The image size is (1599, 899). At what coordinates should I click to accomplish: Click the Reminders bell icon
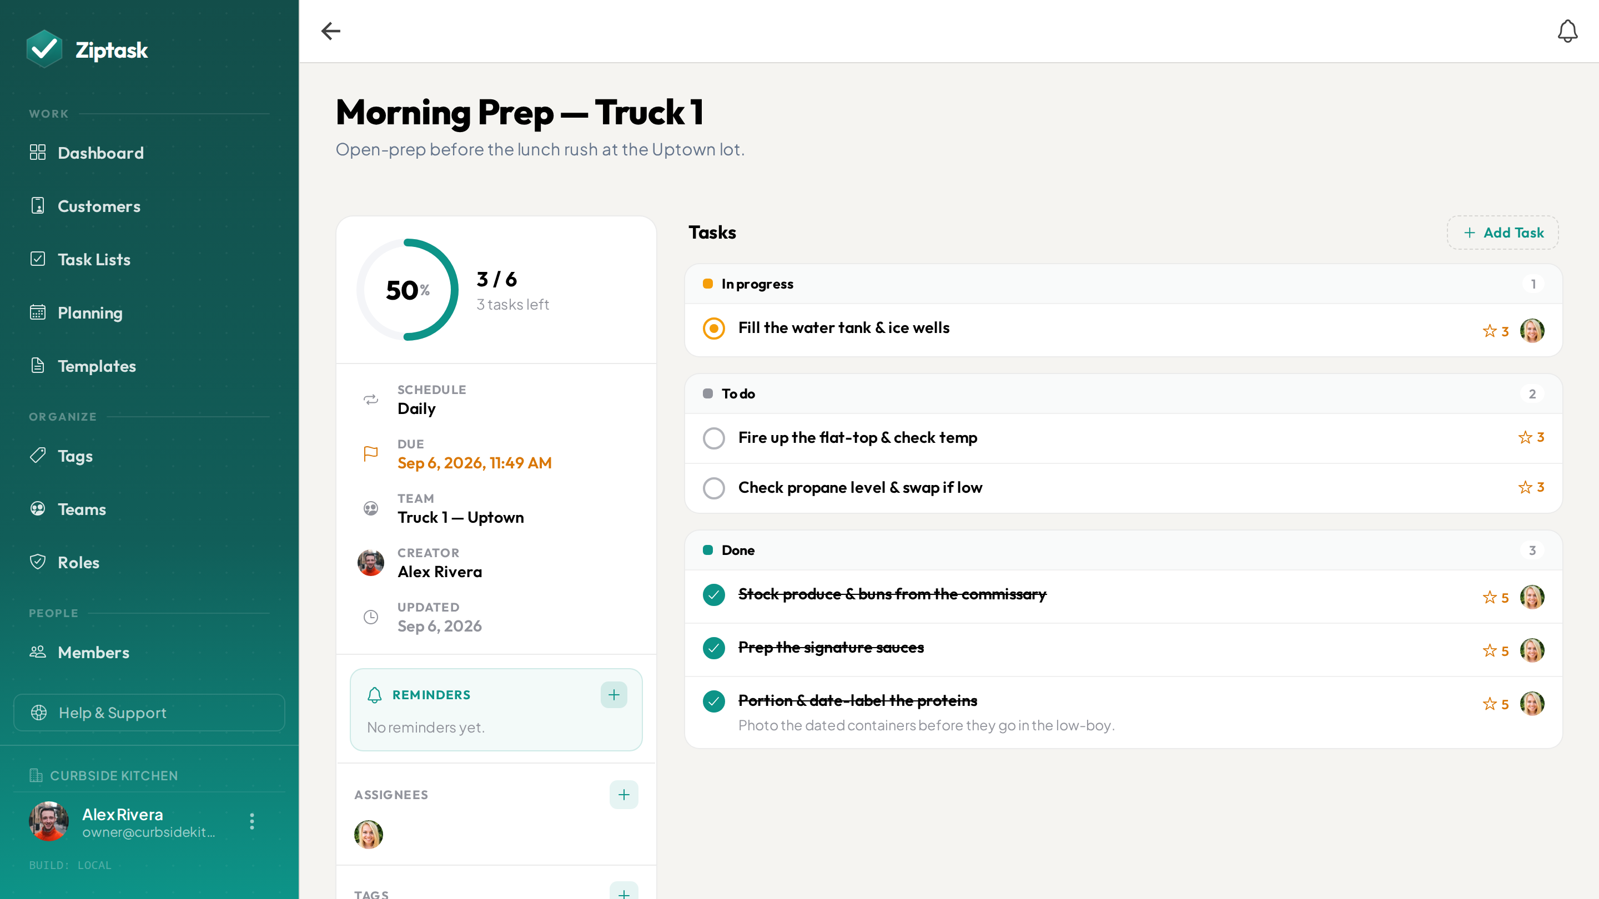tap(374, 695)
